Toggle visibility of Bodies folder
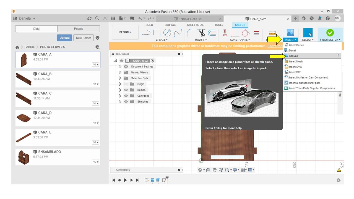Image resolution: width=354 pixels, height=199 pixels. tap(126, 90)
